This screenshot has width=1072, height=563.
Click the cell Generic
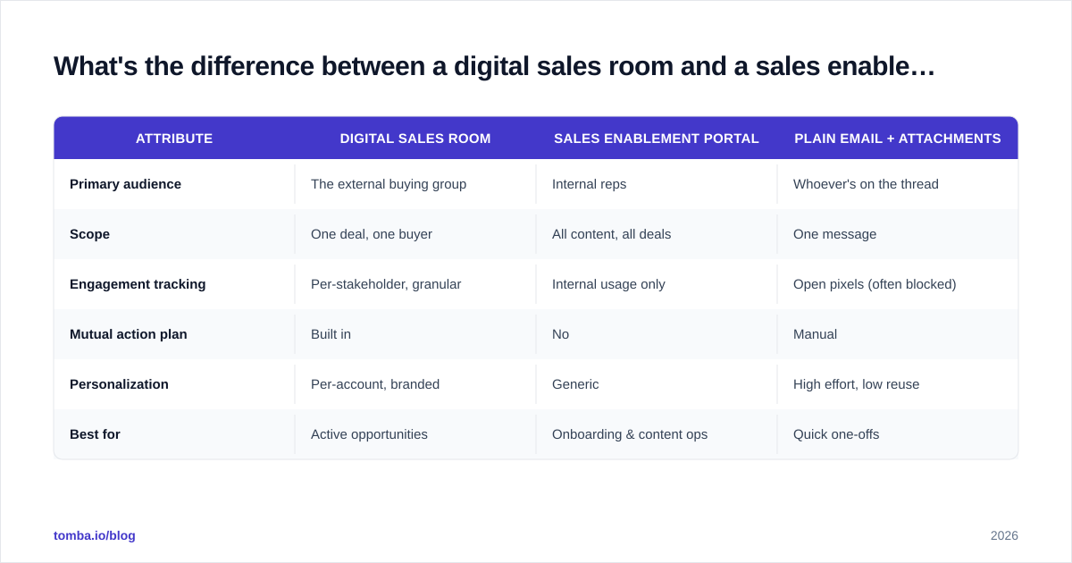575,384
